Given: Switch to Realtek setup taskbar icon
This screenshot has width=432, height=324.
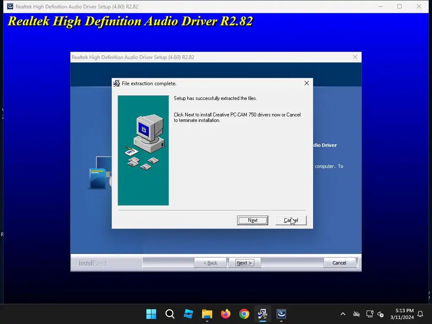Looking at the screenshot, I should (281, 314).
